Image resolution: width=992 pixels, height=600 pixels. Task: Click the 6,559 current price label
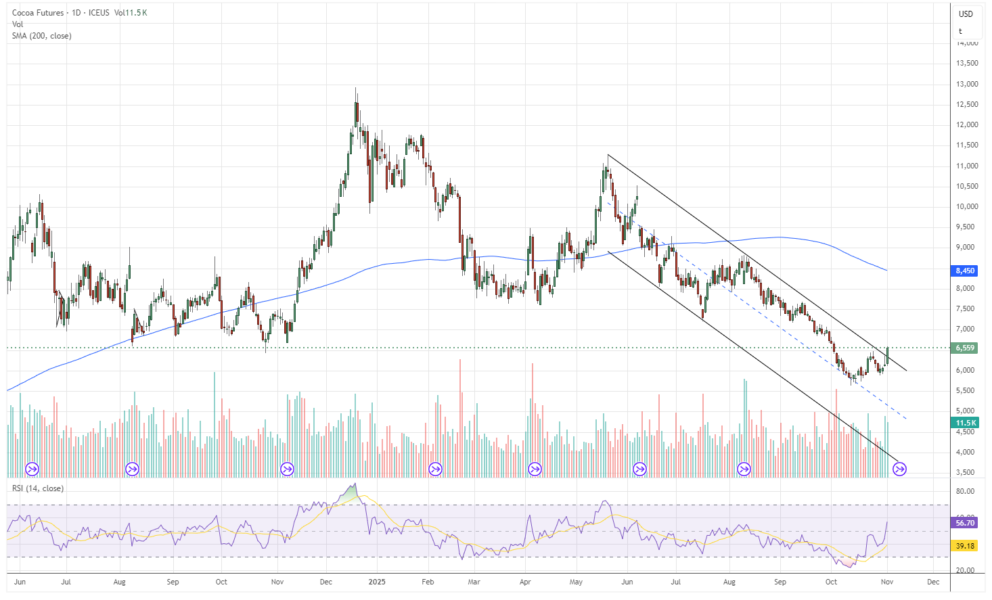click(x=965, y=348)
